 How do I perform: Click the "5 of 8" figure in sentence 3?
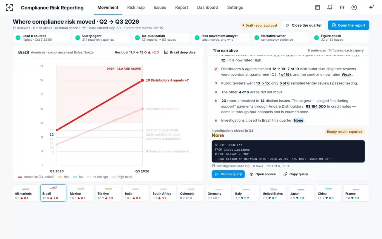pyautogui.click(x=285, y=83)
